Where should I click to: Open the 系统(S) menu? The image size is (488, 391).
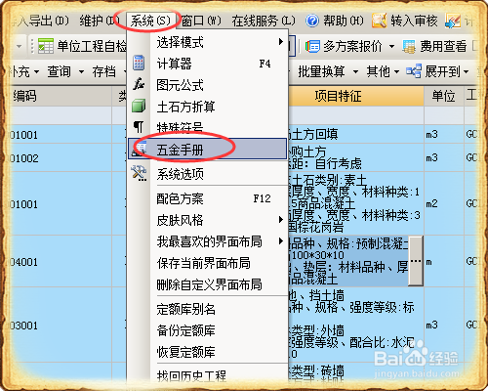150,21
